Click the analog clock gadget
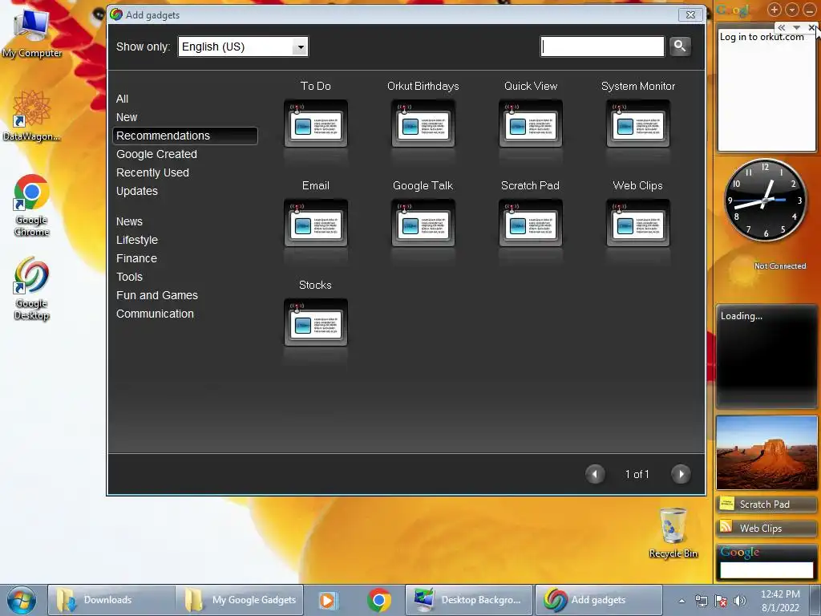The height and width of the screenshot is (616, 821). coord(765,200)
